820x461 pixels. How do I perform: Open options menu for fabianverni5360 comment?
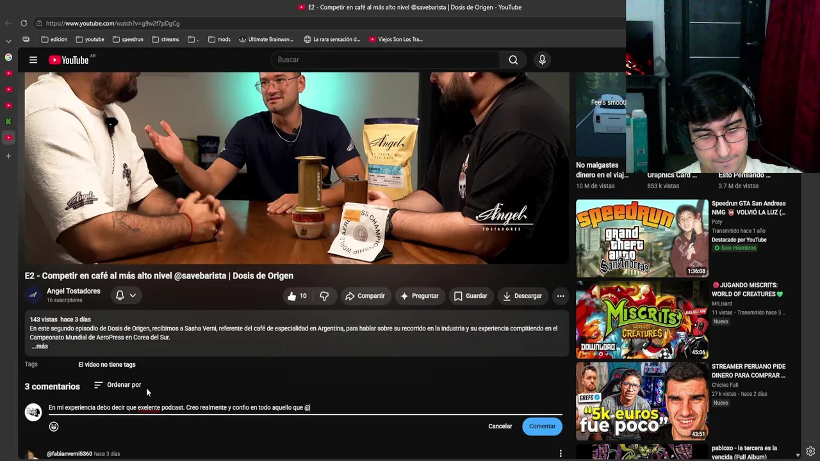click(561, 453)
